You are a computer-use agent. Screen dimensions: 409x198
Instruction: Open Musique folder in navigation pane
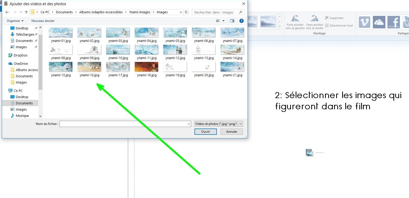click(20, 116)
